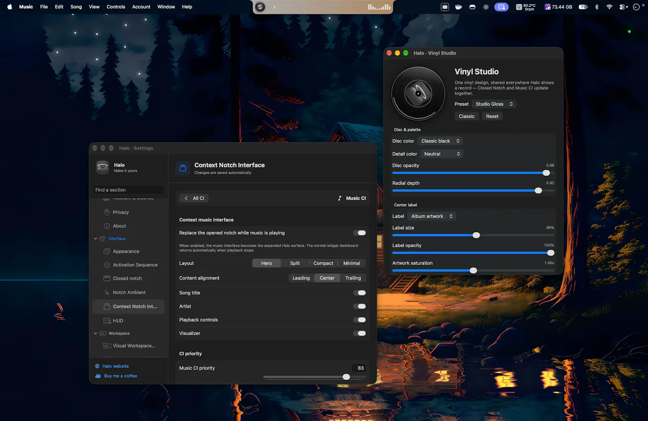
Task: Click the Activation Sequence sidebar icon
Action: (107, 265)
